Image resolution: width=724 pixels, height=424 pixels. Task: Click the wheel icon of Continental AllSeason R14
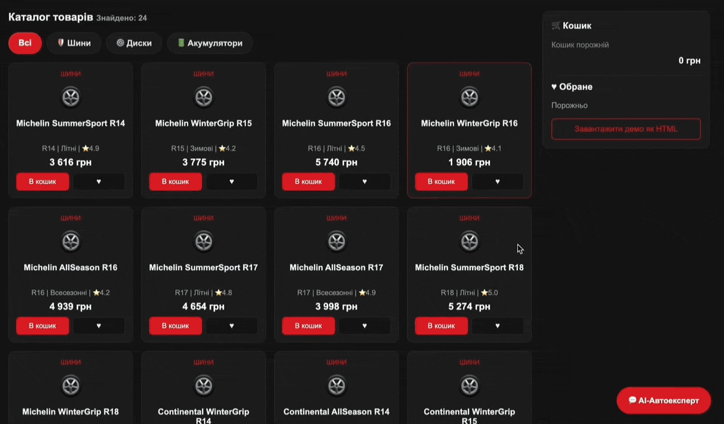click(337, 386)
